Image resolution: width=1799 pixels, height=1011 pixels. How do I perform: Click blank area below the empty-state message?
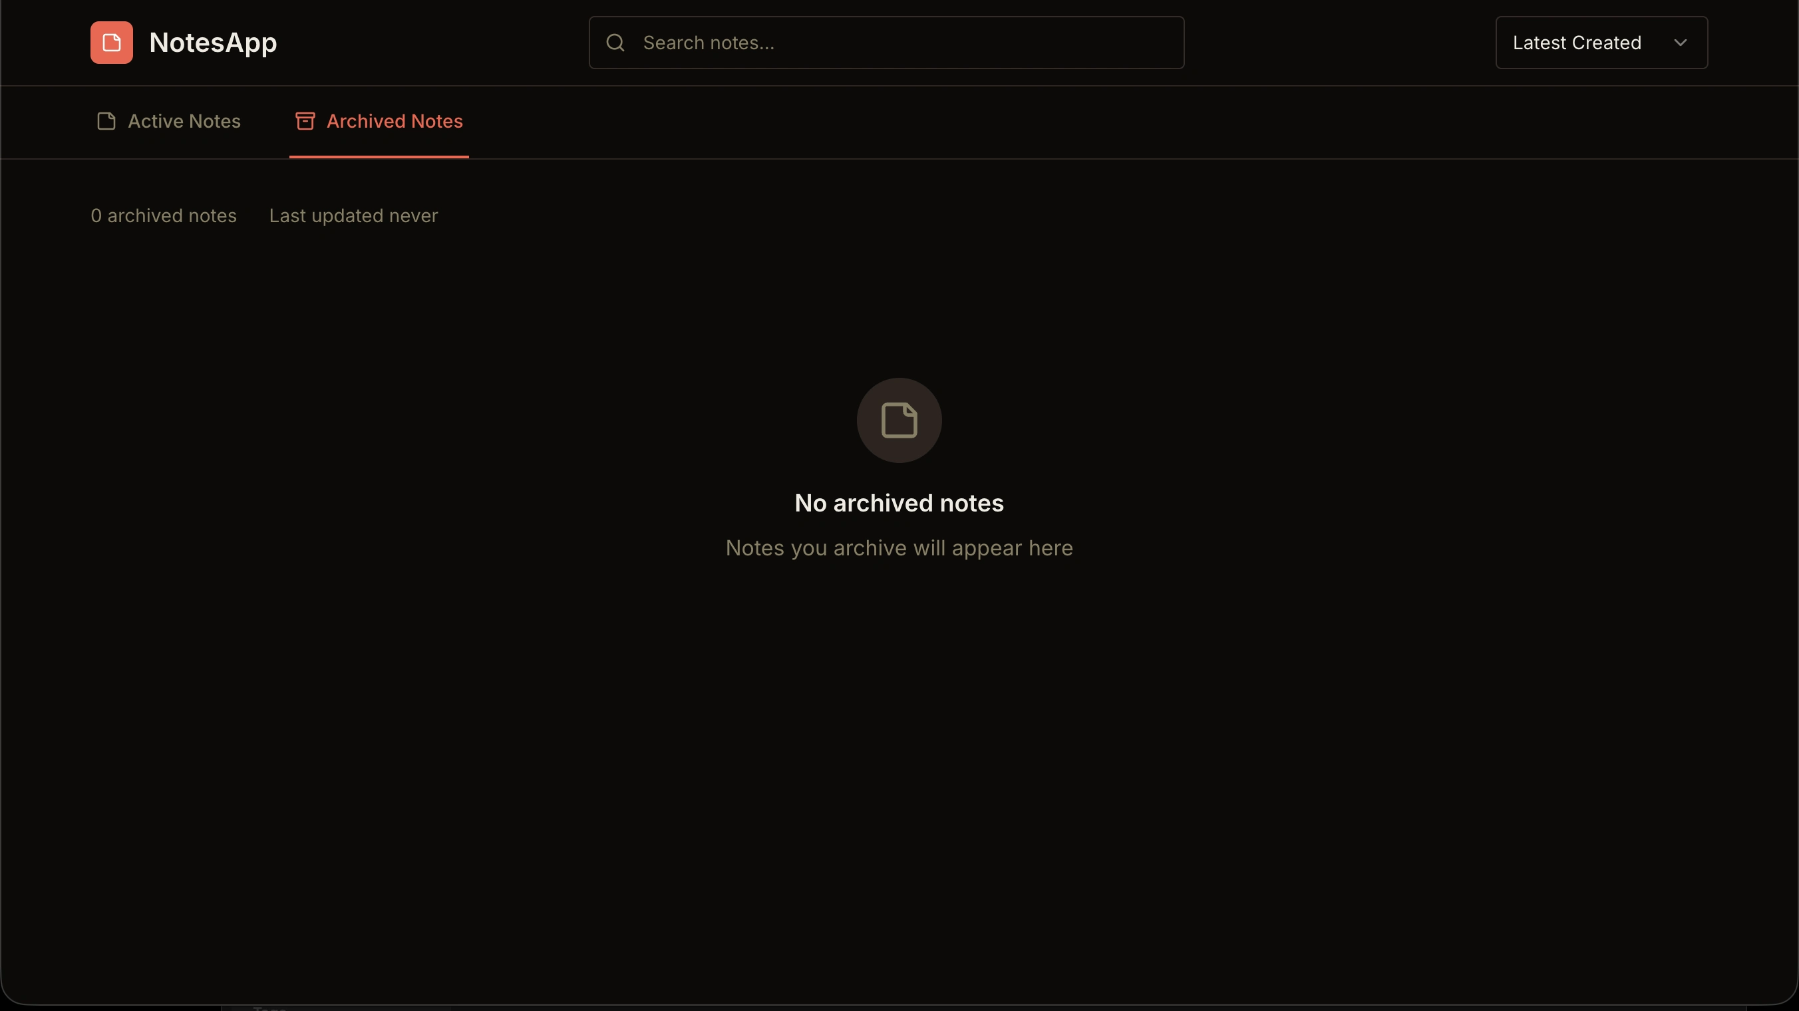[x=899, y=733]
